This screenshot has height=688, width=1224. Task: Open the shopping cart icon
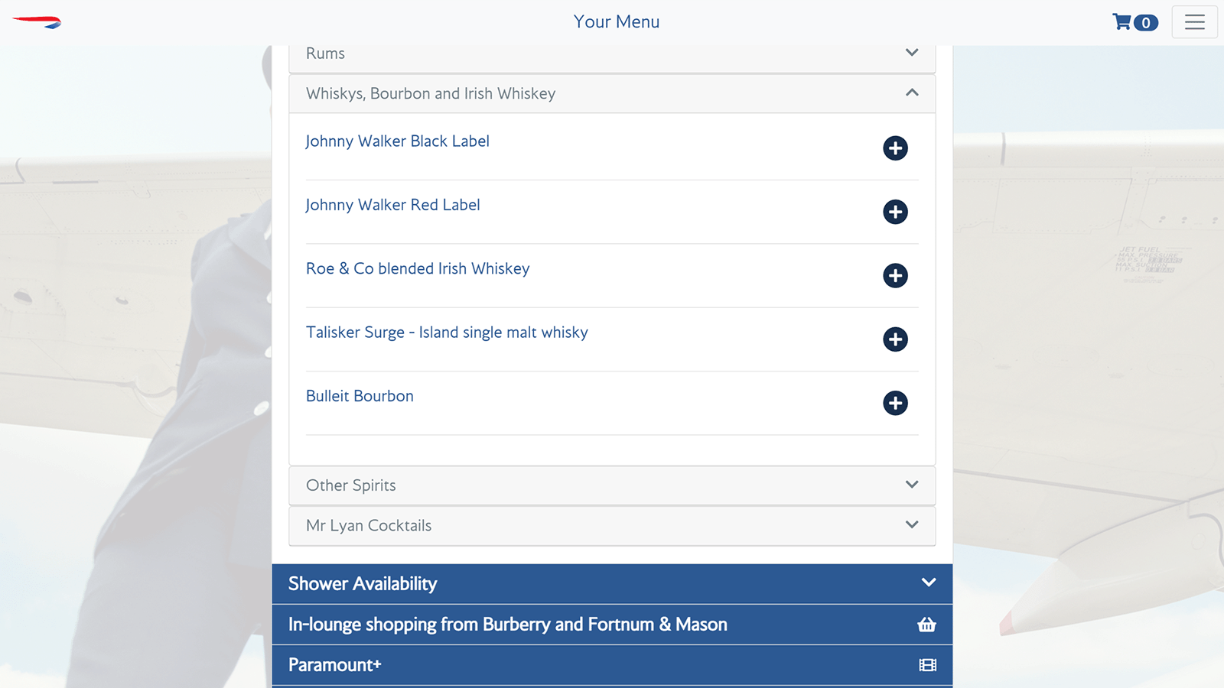pyautogui.click(x=1121, y=22)
